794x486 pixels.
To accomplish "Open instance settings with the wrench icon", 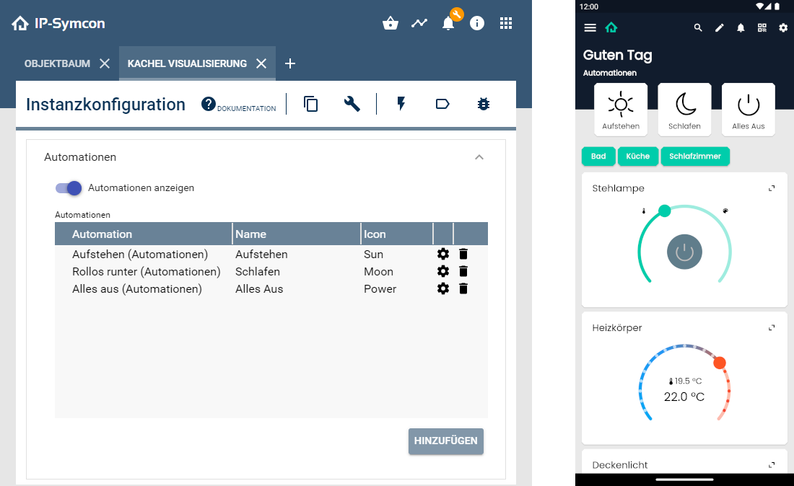I will [x=352, y=104].
